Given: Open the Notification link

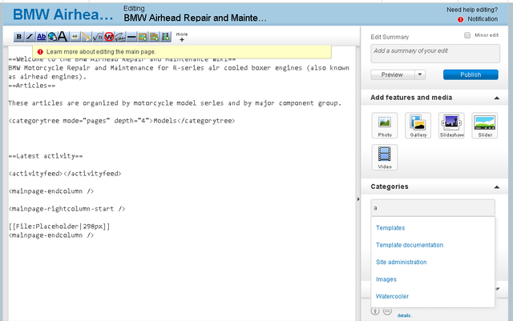Looking at the screenshot, I should (483, 19).
